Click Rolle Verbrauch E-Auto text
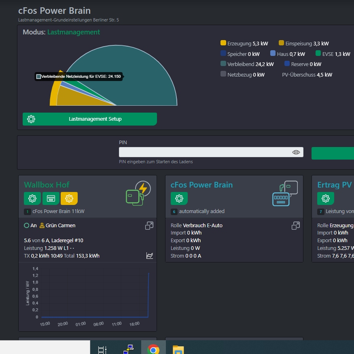The width and height of the screenshot is (354, 354). pos(196,225)
